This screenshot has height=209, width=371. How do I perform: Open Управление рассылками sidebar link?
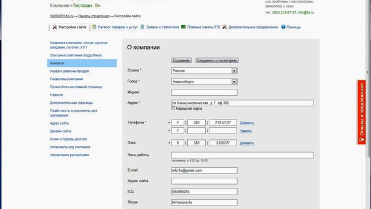point(70,155)
